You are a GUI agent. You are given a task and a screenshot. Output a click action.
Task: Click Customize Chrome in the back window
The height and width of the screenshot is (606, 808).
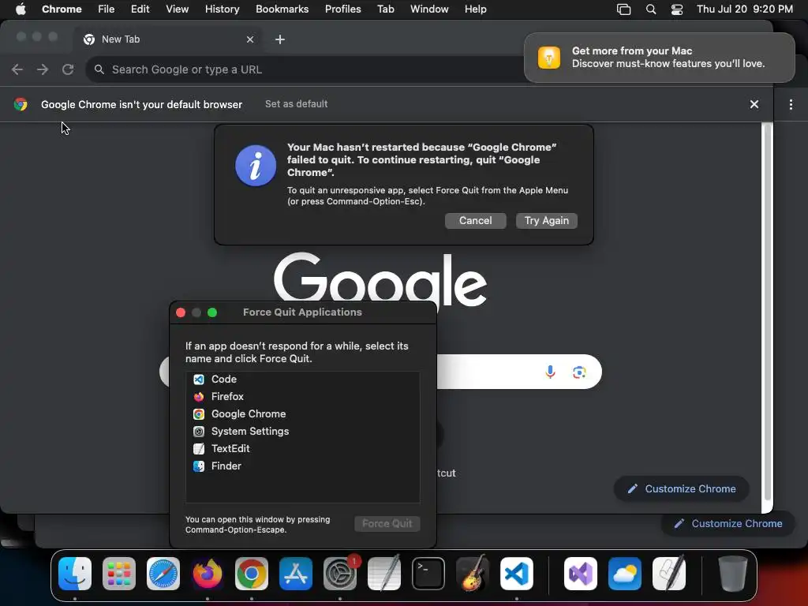tap(728, 524)
